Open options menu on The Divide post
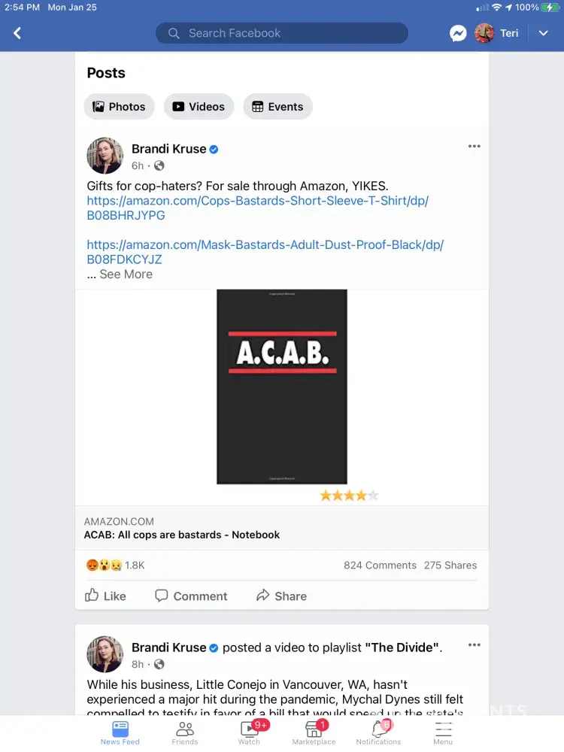Image resolution: width=564 pixels, height=752 pixels. [x=474, y=645]
